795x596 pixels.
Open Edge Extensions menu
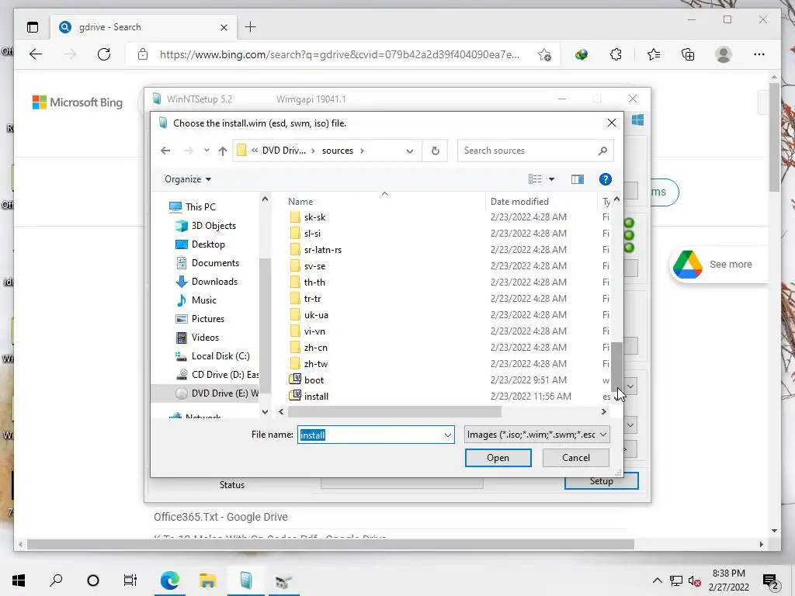[616, 54]
